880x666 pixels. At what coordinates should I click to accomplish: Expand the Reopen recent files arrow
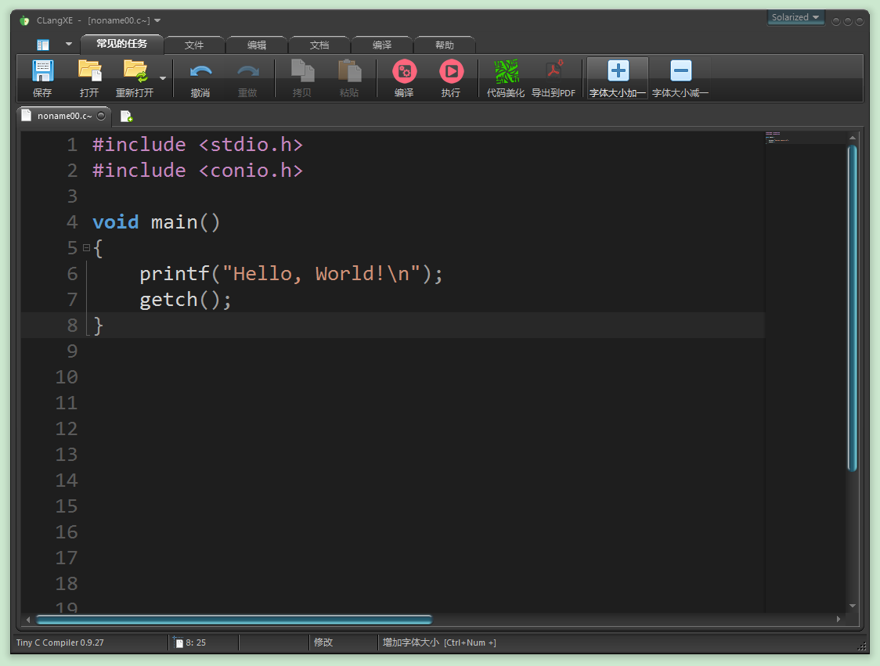tap(163, 78)
